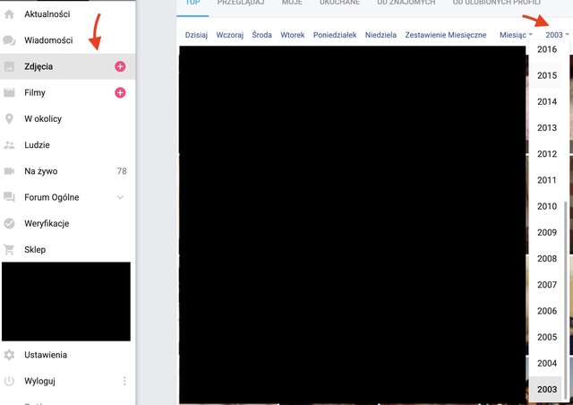The width and height of the screenshot is (573, 405).
Task: Open Aktualności in the sidebar
Action: (47, 14)
